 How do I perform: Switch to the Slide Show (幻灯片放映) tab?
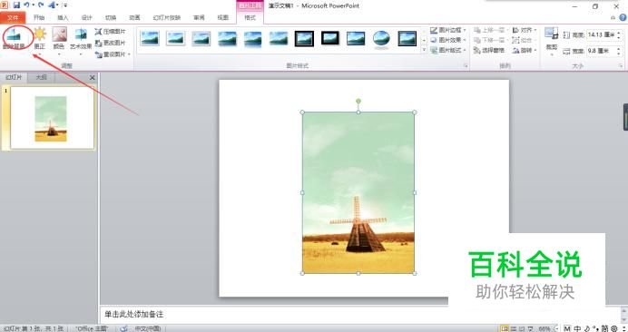[167, 17]
